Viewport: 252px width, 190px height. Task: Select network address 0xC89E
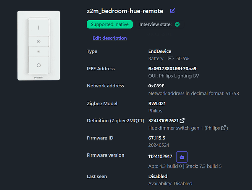pyautogui.click(x=156, y=86)
